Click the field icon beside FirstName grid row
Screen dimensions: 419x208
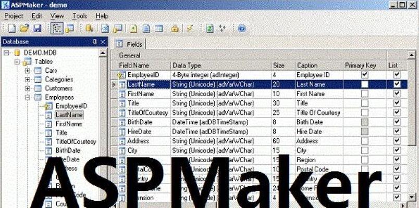pyautogui.click(x=122, y=94)
